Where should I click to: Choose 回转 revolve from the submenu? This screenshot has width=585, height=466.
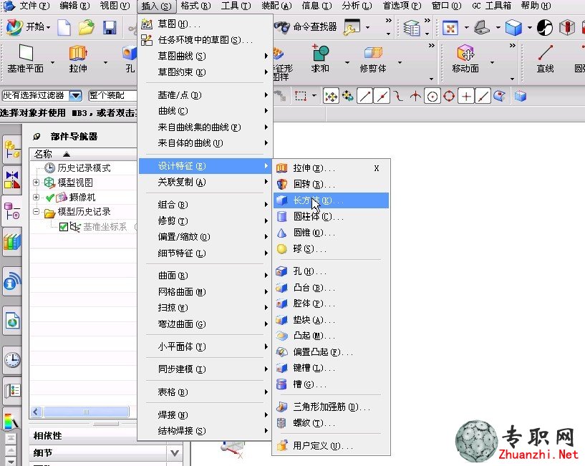coord(331,184)
